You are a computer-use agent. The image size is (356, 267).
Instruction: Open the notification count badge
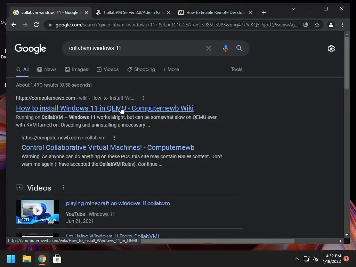tap(346, 259)
